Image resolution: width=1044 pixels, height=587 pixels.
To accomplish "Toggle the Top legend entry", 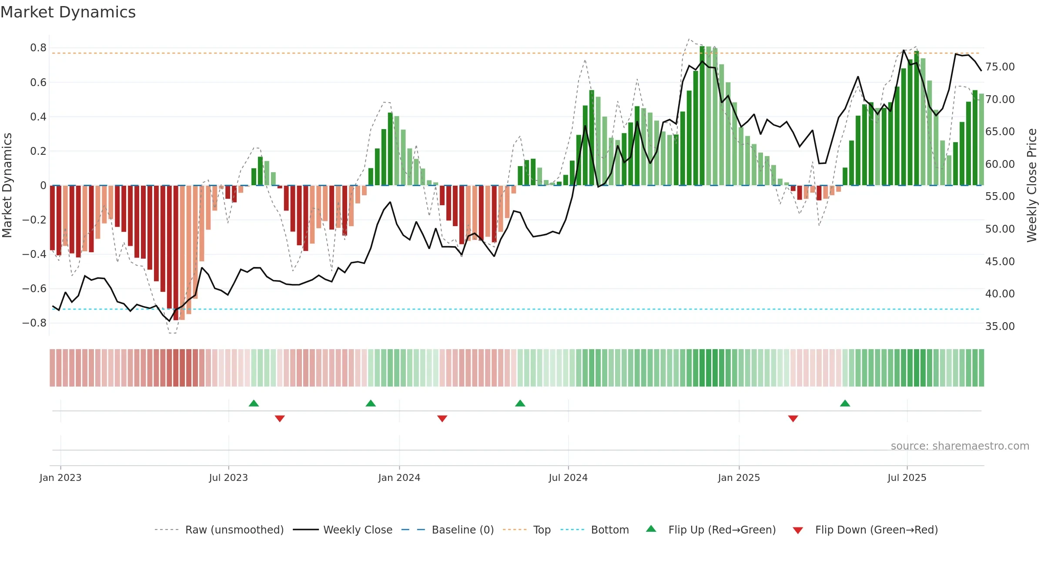I will pyautogui.click(x=527, y=530).
